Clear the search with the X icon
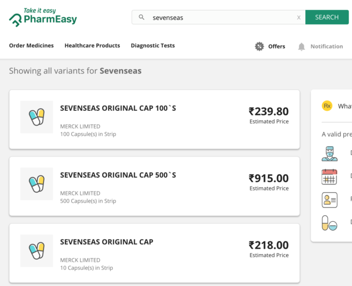The height and width of the screenshot is (286, 352). pyautogui.click(x=299, y=18)
